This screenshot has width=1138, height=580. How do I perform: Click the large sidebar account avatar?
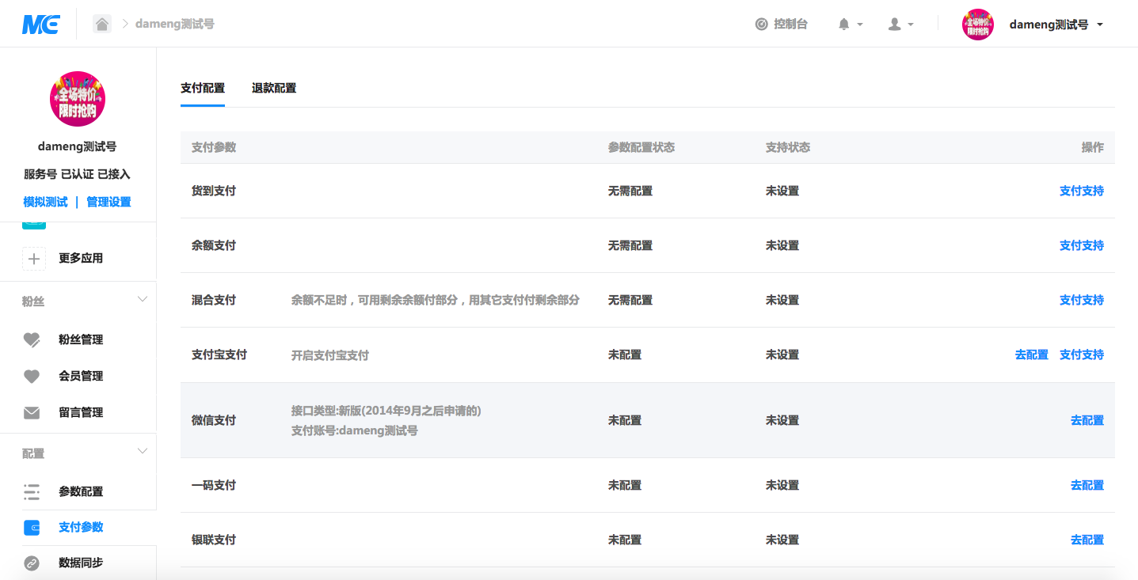(78, 99)
